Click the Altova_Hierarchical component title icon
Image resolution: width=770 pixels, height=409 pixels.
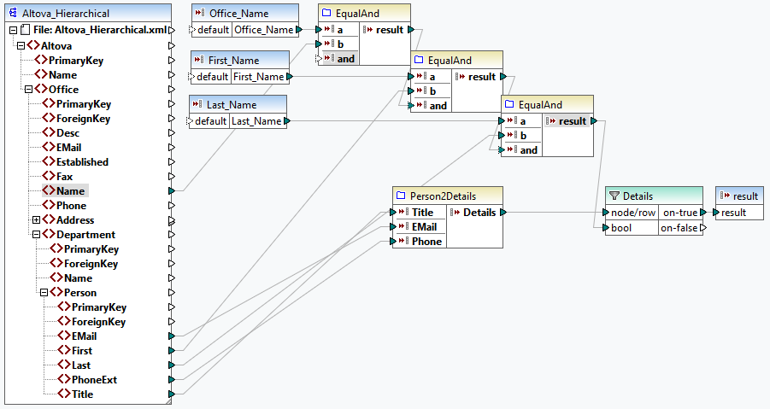click(x=15, y=14)
